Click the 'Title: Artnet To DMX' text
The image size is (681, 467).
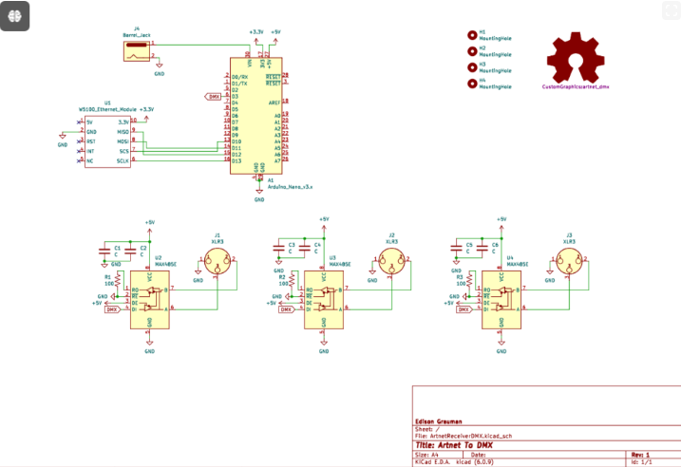[x=454, y=445]
